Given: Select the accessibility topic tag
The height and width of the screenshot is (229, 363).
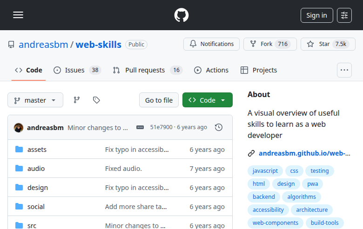Looking at the screenshot, I should pyautogui.click(x=268, y=209).
